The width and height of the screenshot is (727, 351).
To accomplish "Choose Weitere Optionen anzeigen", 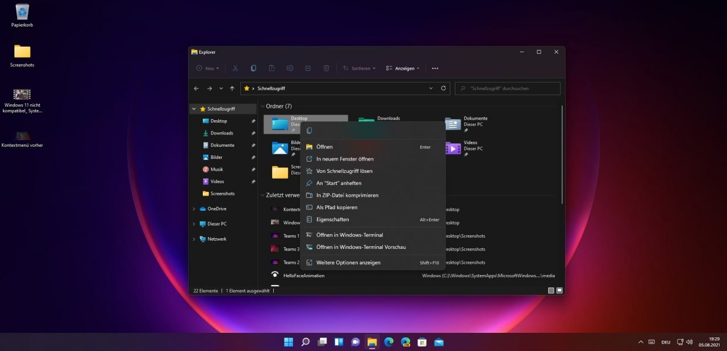I will click(348, 263).
